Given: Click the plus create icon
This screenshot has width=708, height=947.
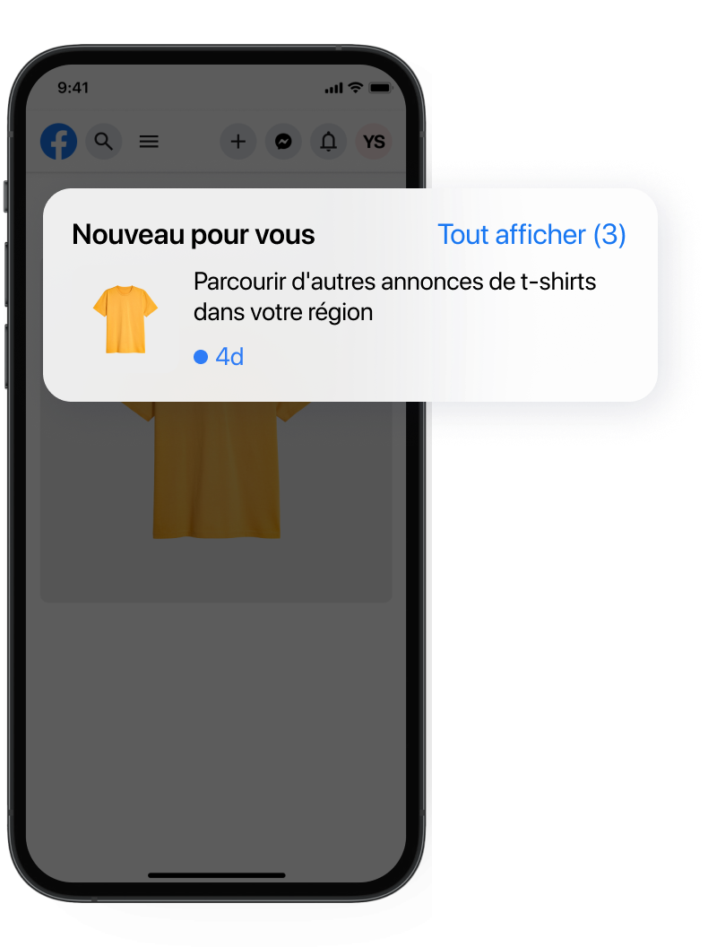Looking at the screenshot, I should coord(238,142).
